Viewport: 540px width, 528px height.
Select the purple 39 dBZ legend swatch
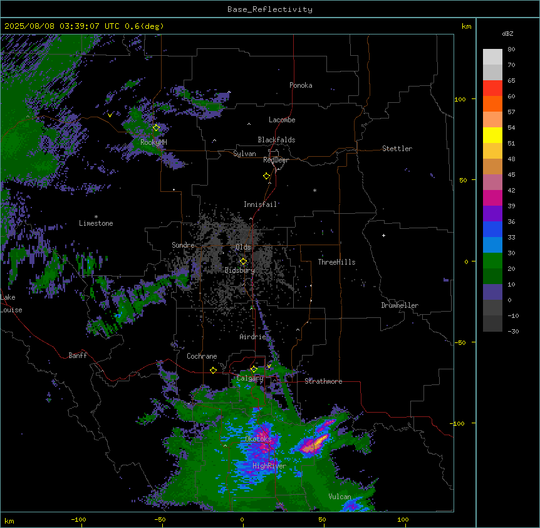[x=492, y=213]
